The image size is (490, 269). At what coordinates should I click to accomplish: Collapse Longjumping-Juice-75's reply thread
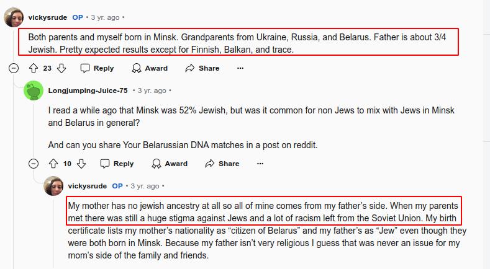click(34, 164)
